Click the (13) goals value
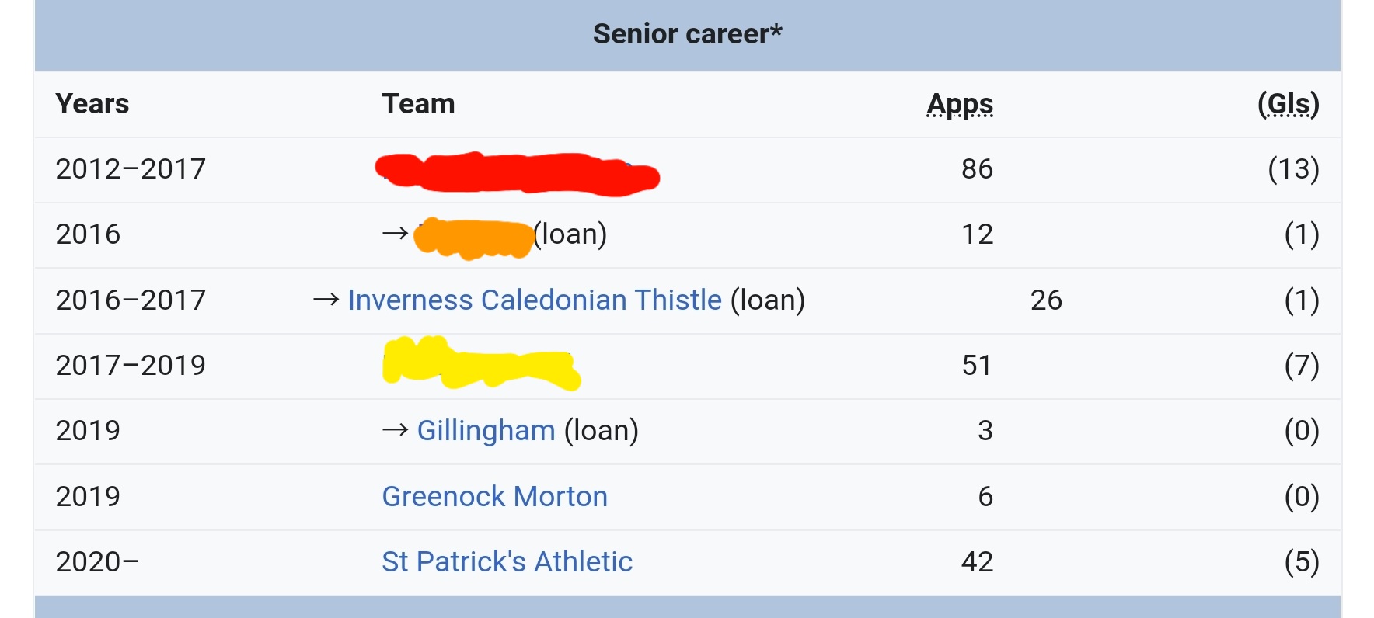 (x=1293, y=169)
